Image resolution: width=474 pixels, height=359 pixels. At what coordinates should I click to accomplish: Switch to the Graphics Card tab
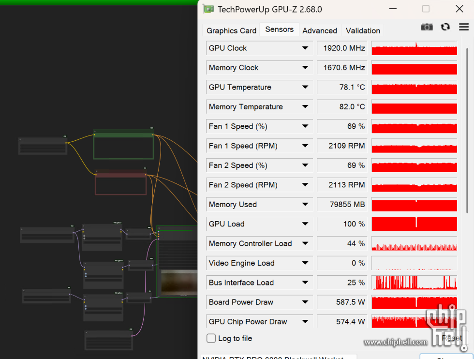[231, 30]
